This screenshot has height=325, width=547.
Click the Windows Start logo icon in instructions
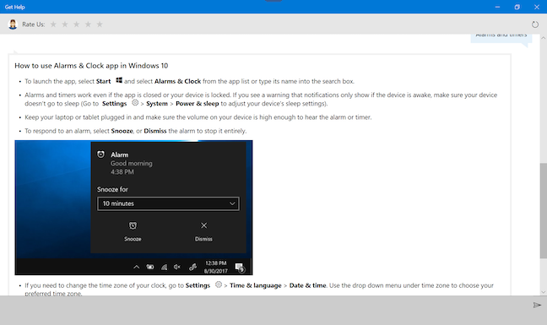119,80
